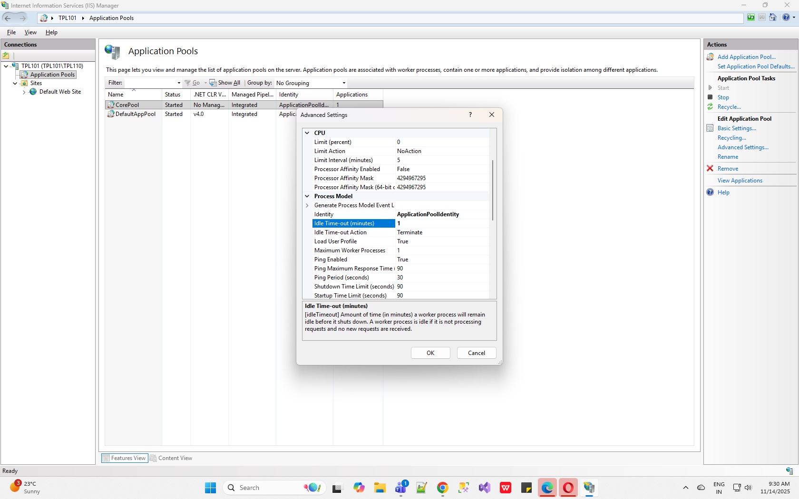Click the back navigation arrow
The width and height of the screenshot is (799, 499).
coord(8,18)
